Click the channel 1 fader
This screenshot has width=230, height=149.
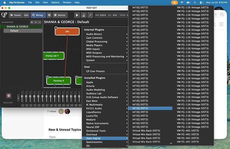pos(22,96)
